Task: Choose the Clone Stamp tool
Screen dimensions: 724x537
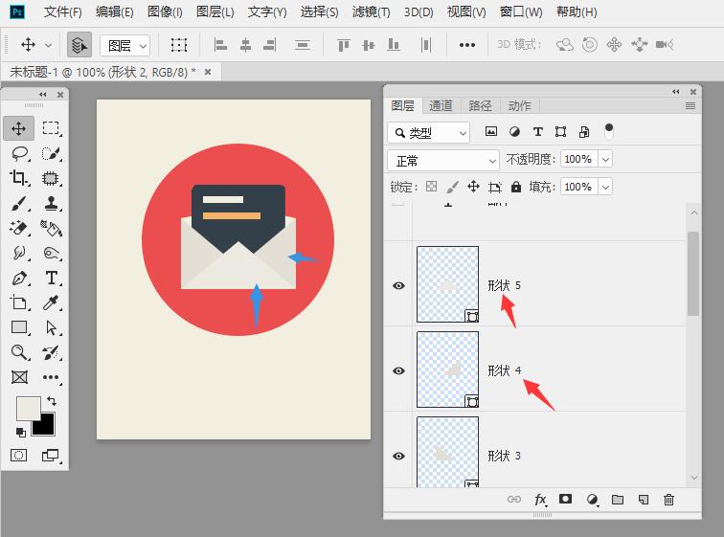Action: 51,203
